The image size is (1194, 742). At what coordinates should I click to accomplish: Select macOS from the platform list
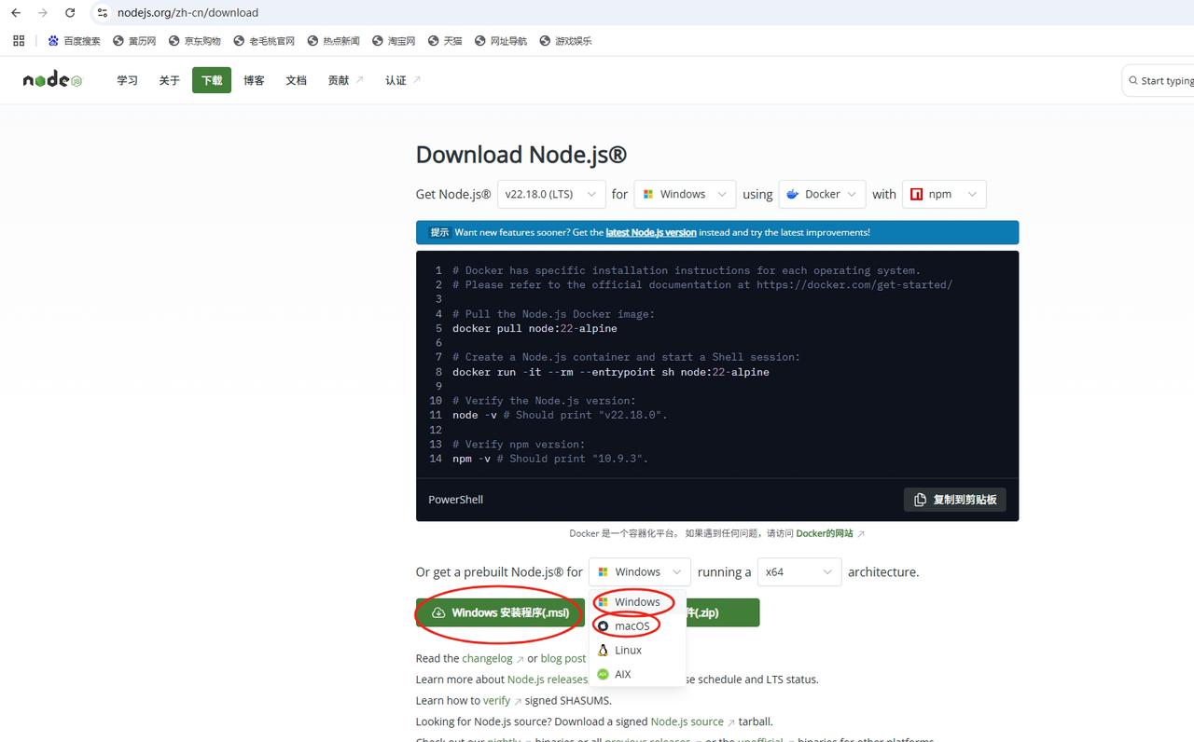point(632,626)
